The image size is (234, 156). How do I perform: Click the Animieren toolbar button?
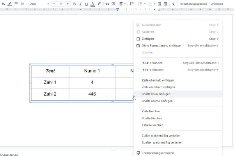217,4
